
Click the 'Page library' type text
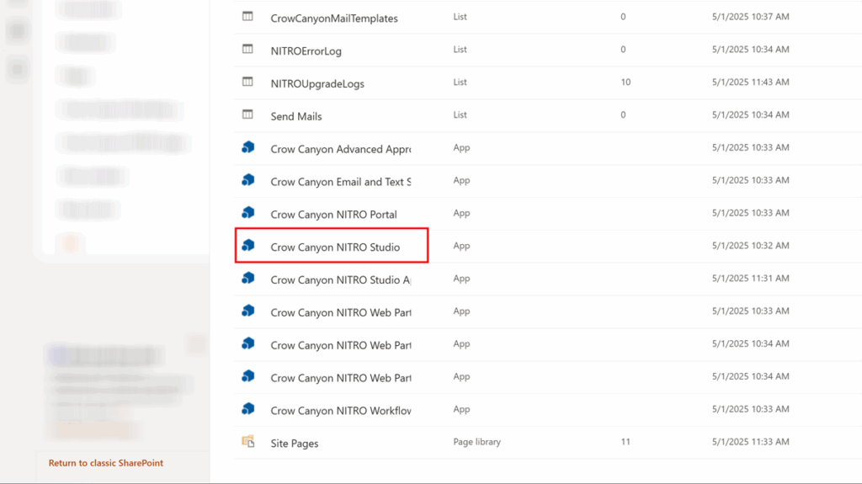[x=477, y=442]
